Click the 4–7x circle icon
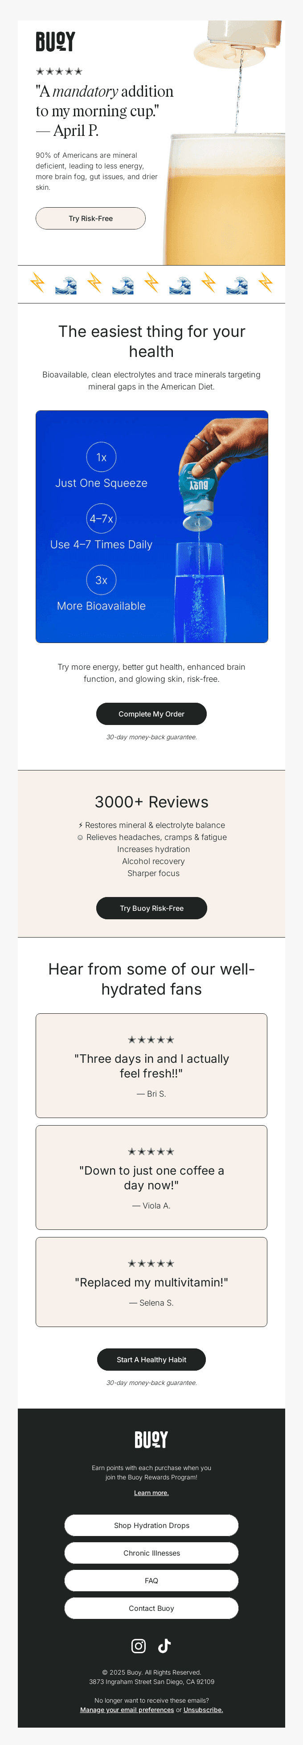Image resolution: width=303 pixels, height=1745 pixels. click(101, 519)
